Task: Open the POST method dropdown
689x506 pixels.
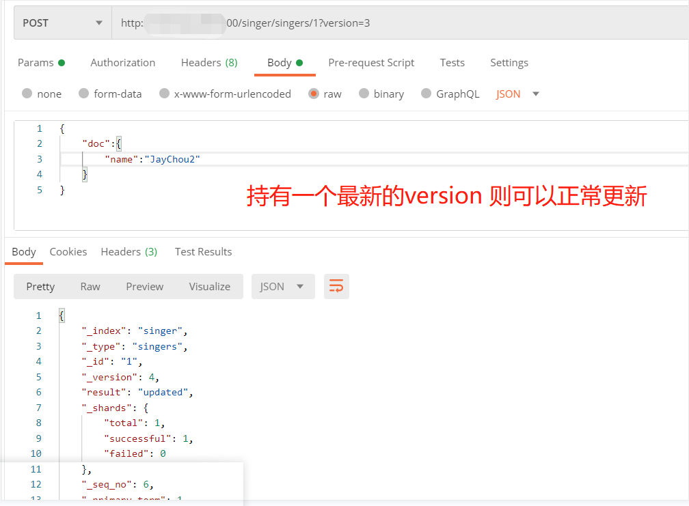Action: click(63, 23)
